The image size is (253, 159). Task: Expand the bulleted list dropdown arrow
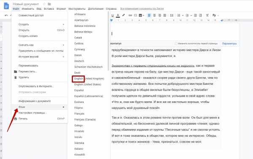tap(191, 16)
